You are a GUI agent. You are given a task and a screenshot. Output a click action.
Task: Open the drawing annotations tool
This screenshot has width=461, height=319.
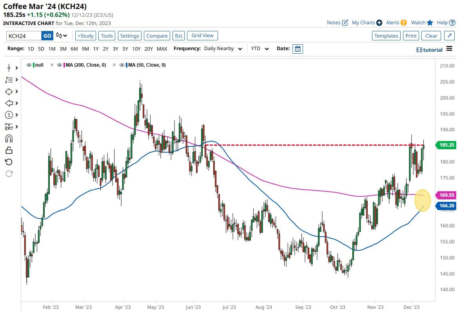click(9, 80)
